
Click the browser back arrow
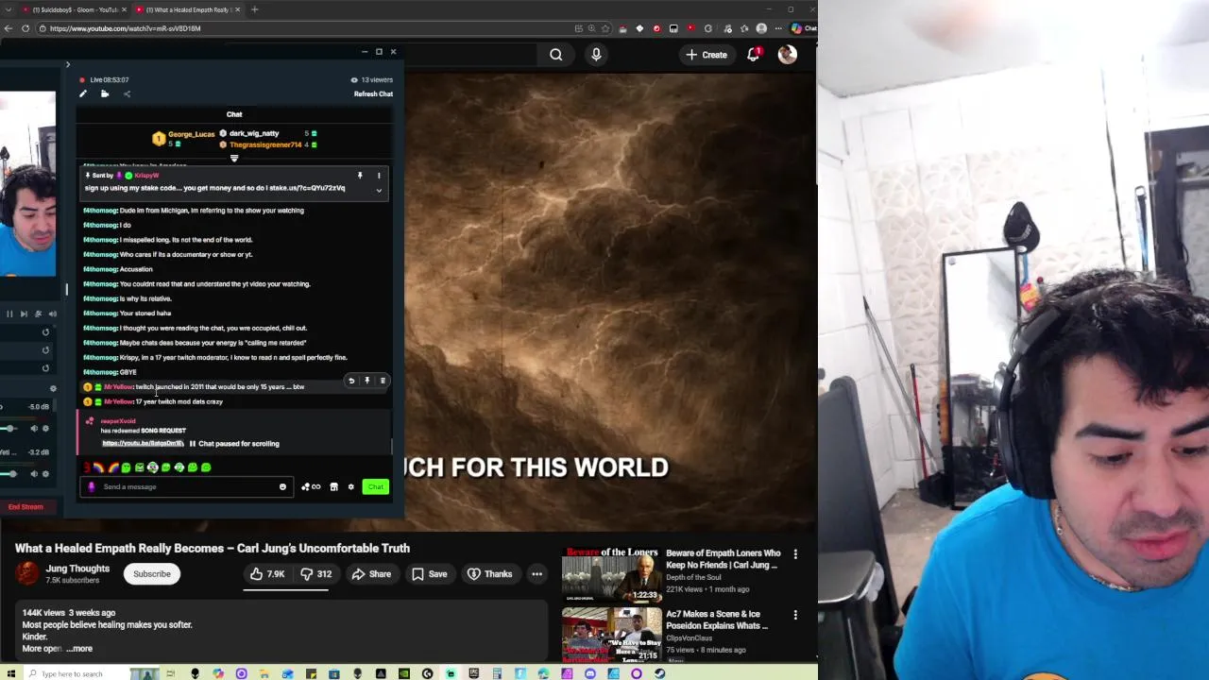(x=8, y=28)
